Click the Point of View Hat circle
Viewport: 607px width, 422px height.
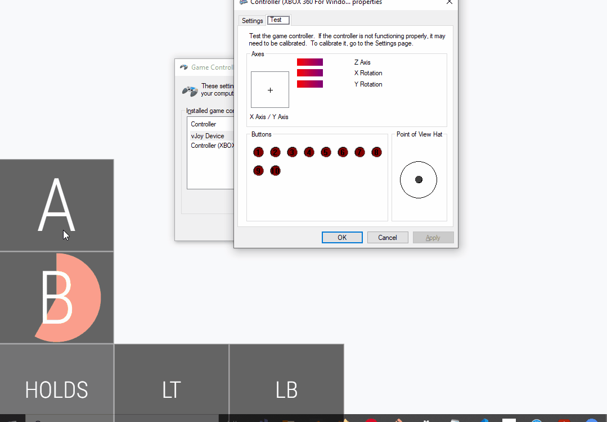click(x=419, y=180)
